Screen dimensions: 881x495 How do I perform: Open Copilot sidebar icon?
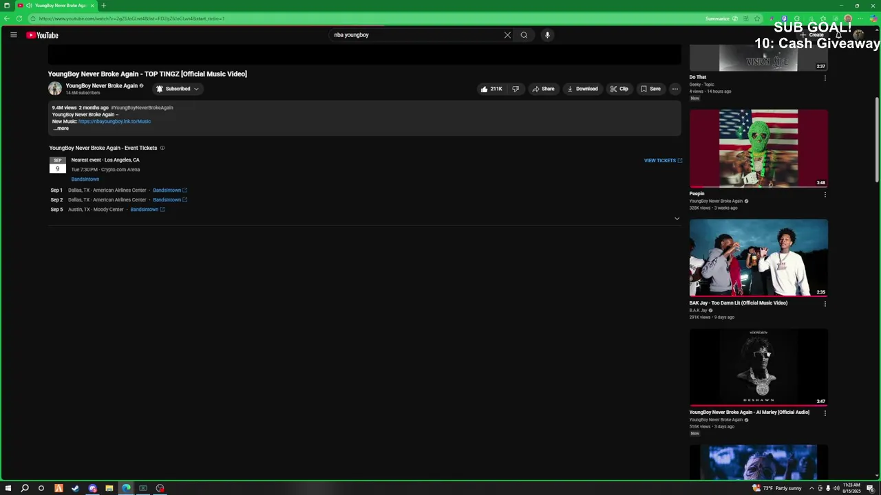[x=873, y=19]
